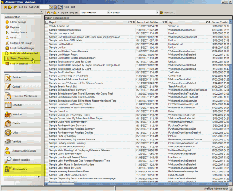Image resolution: width=233 pixels, height=191 pixels.
Task: Open Search database in the sidebar
Action: 22,160
